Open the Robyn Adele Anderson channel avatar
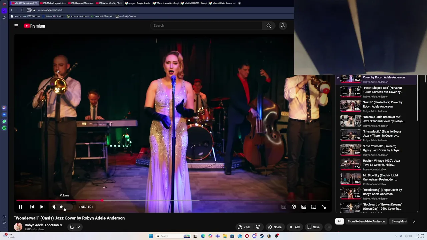Viewport: 427px width, 240px height. 18,227
